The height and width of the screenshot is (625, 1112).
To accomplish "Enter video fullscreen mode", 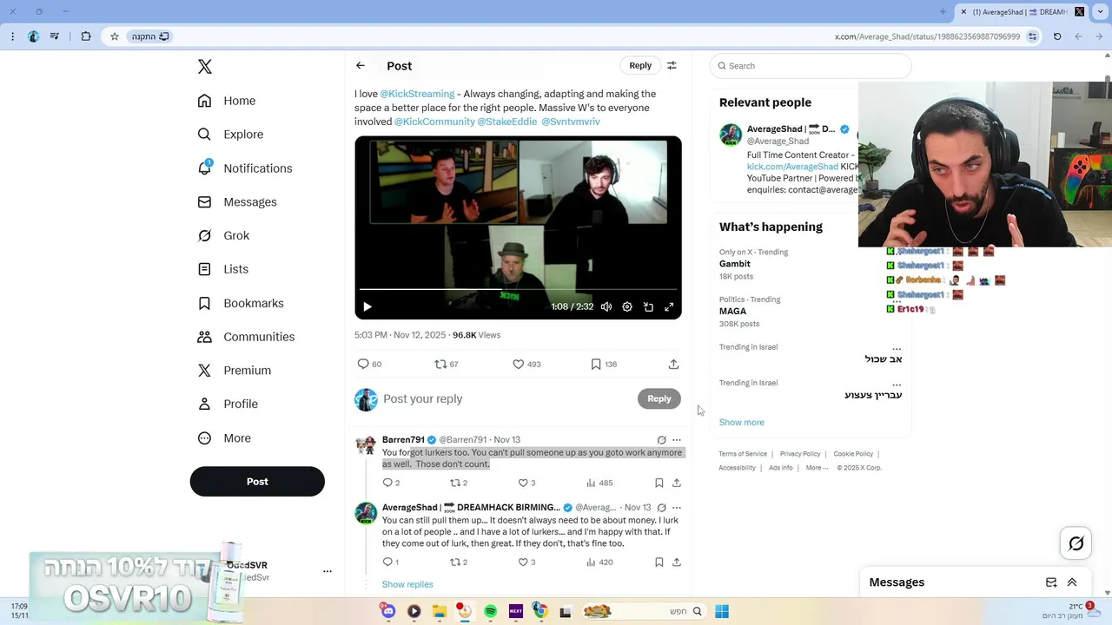I will pyautogui.click(x=669, y=307).
